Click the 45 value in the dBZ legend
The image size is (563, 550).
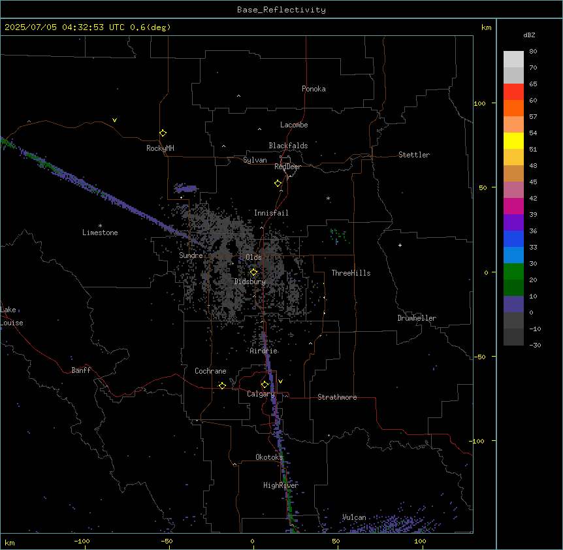coord(533,182)
